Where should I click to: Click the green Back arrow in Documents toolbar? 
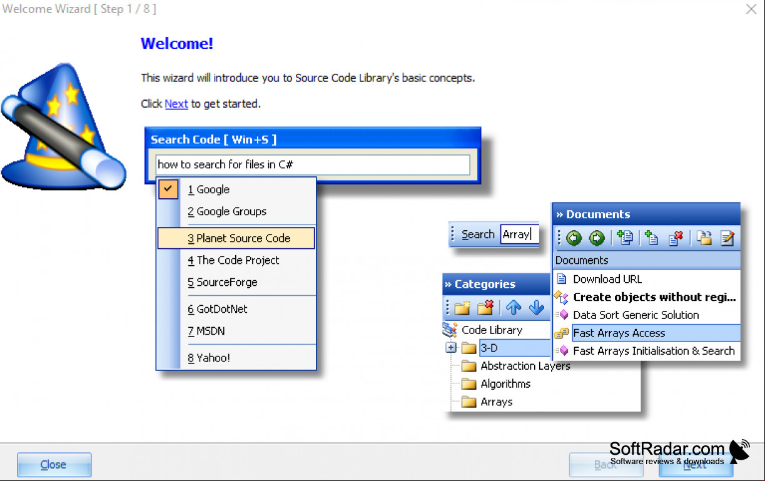(574, 238)
